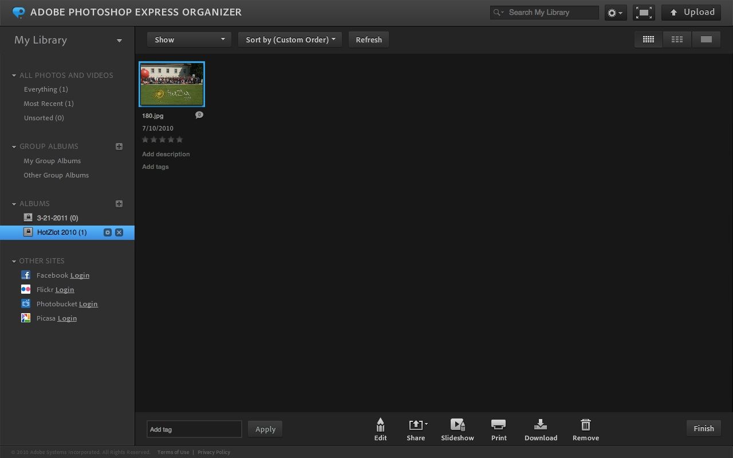Select Most Recent (1)

tap(49, 104)
